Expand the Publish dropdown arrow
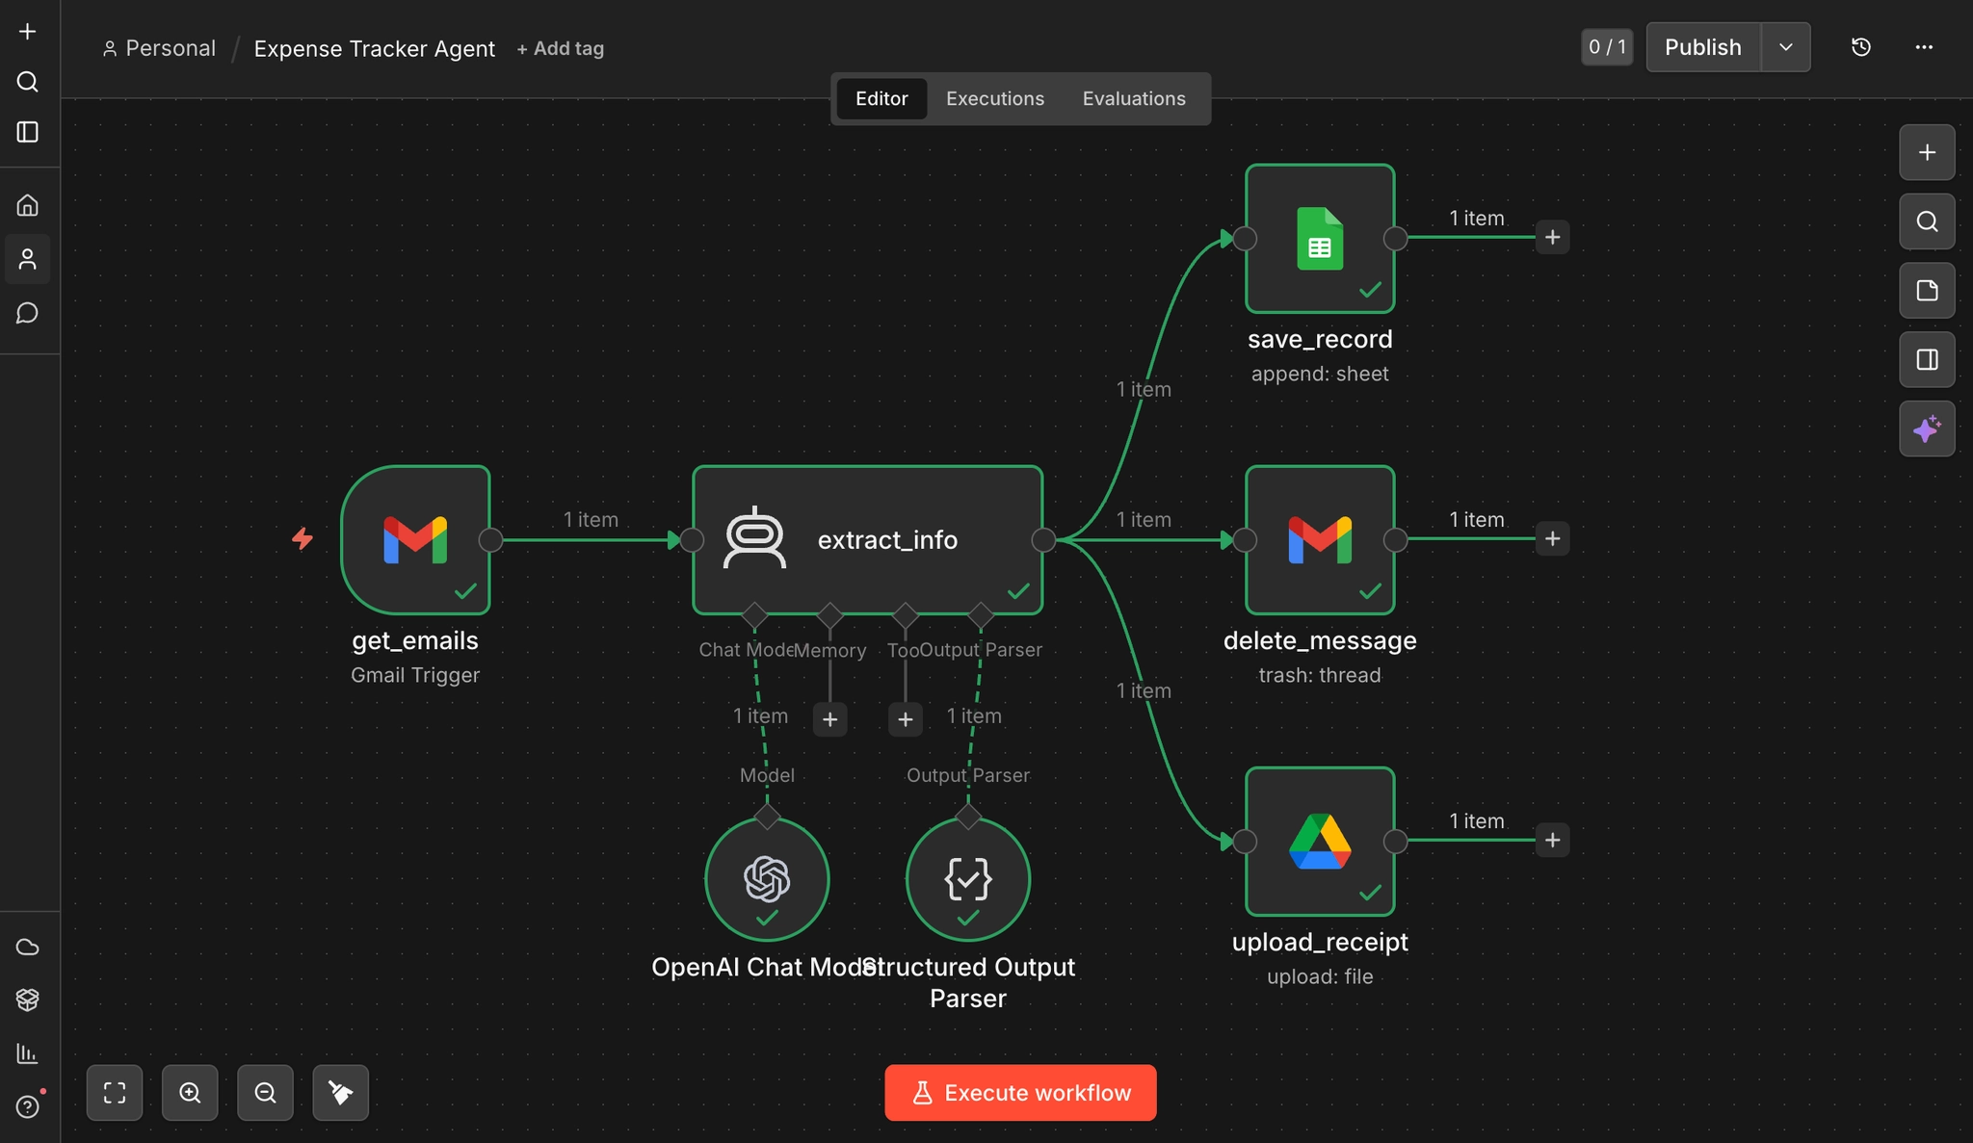 [x=1786, y=47]
